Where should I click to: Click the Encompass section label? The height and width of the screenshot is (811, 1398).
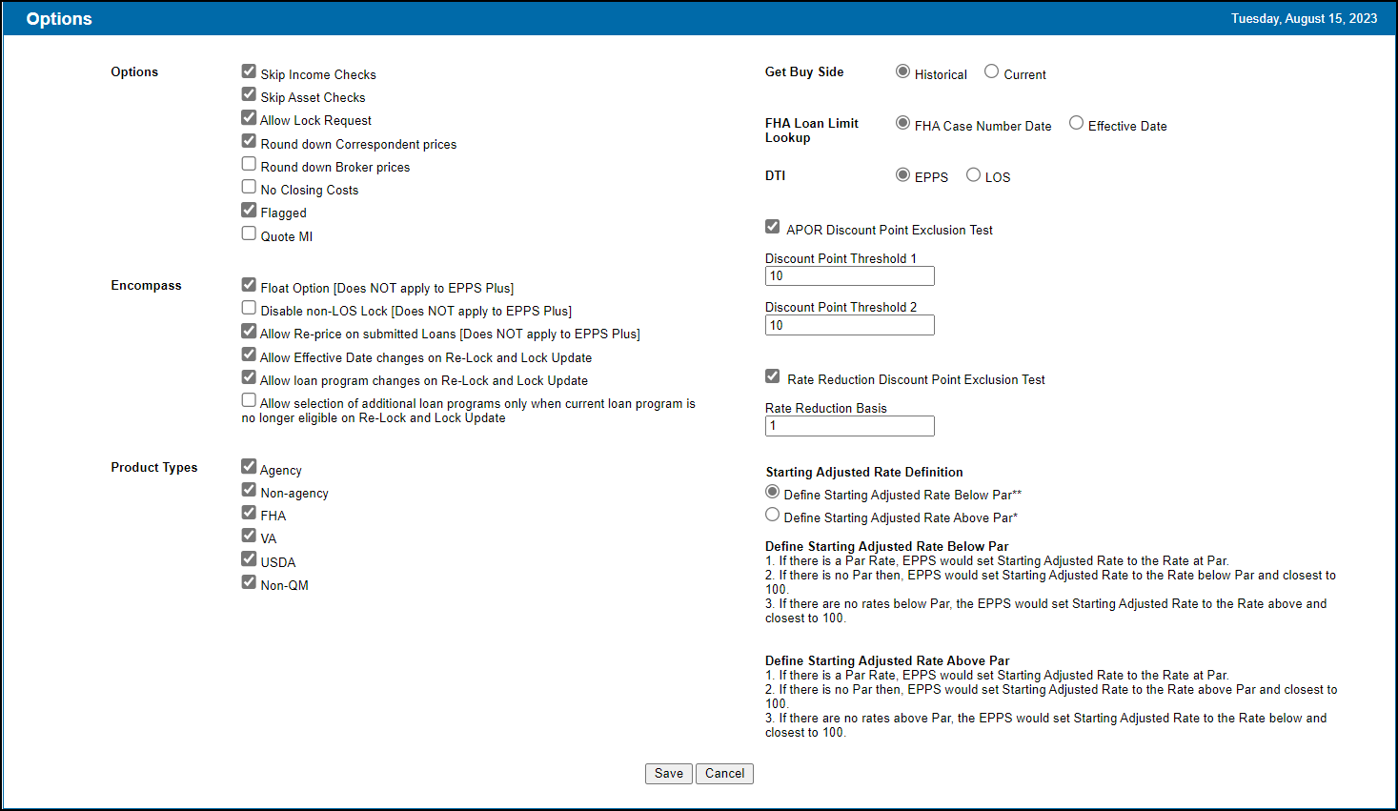pos(146,286)
